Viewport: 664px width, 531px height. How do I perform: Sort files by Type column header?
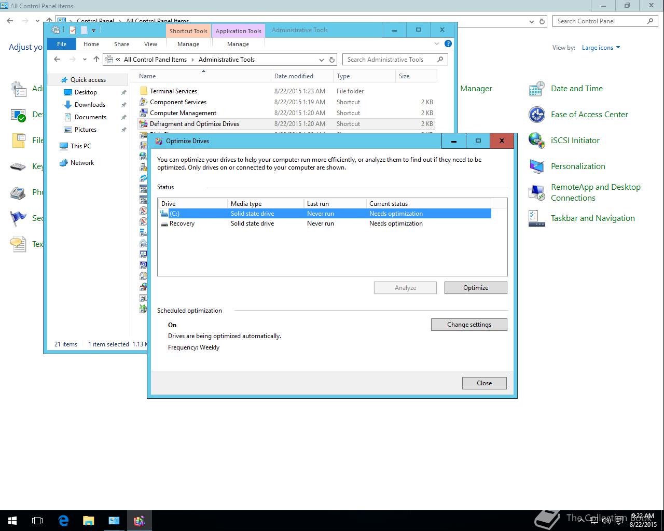(x=364, y=76)
